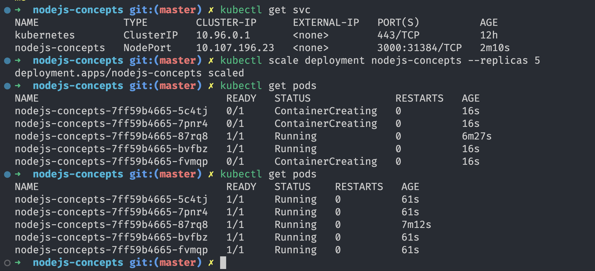Click the cluster IP 10.107.196.23

click(235, 48)
